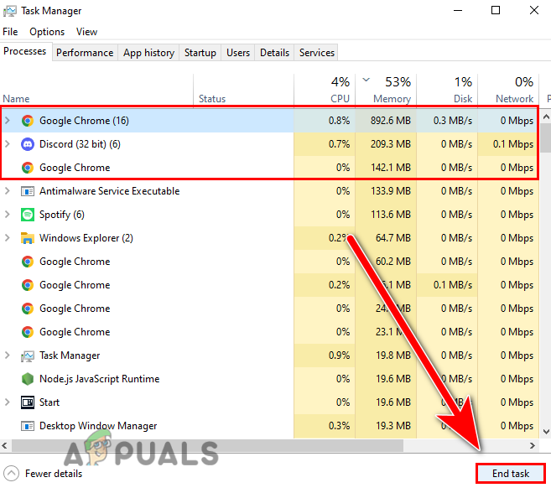Select the Node.js JavaScript Runtime row name

coord(100,379)
